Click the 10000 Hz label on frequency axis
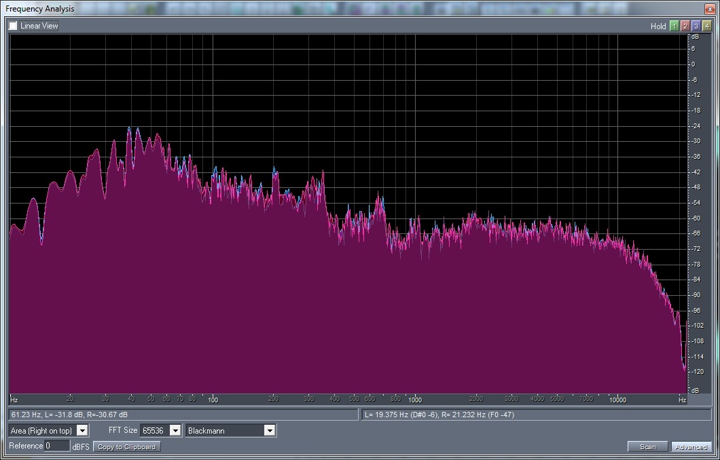The image size is (720, 460). click(x=617, y=400)
